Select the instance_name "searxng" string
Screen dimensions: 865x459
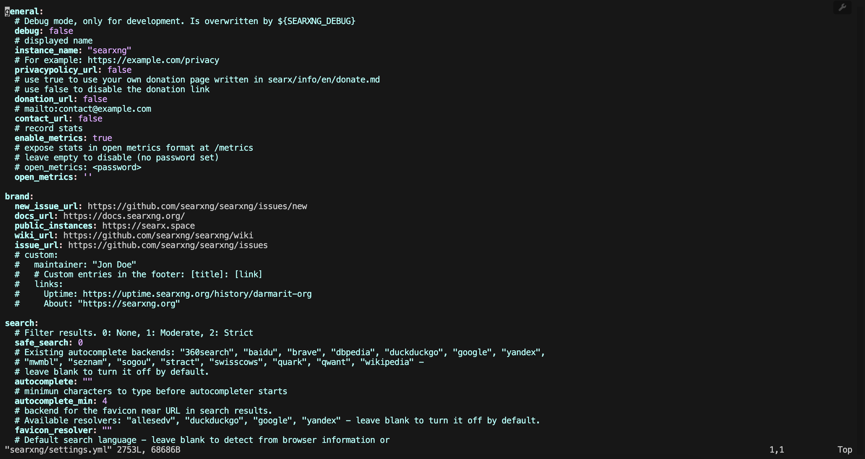point(110,50)
